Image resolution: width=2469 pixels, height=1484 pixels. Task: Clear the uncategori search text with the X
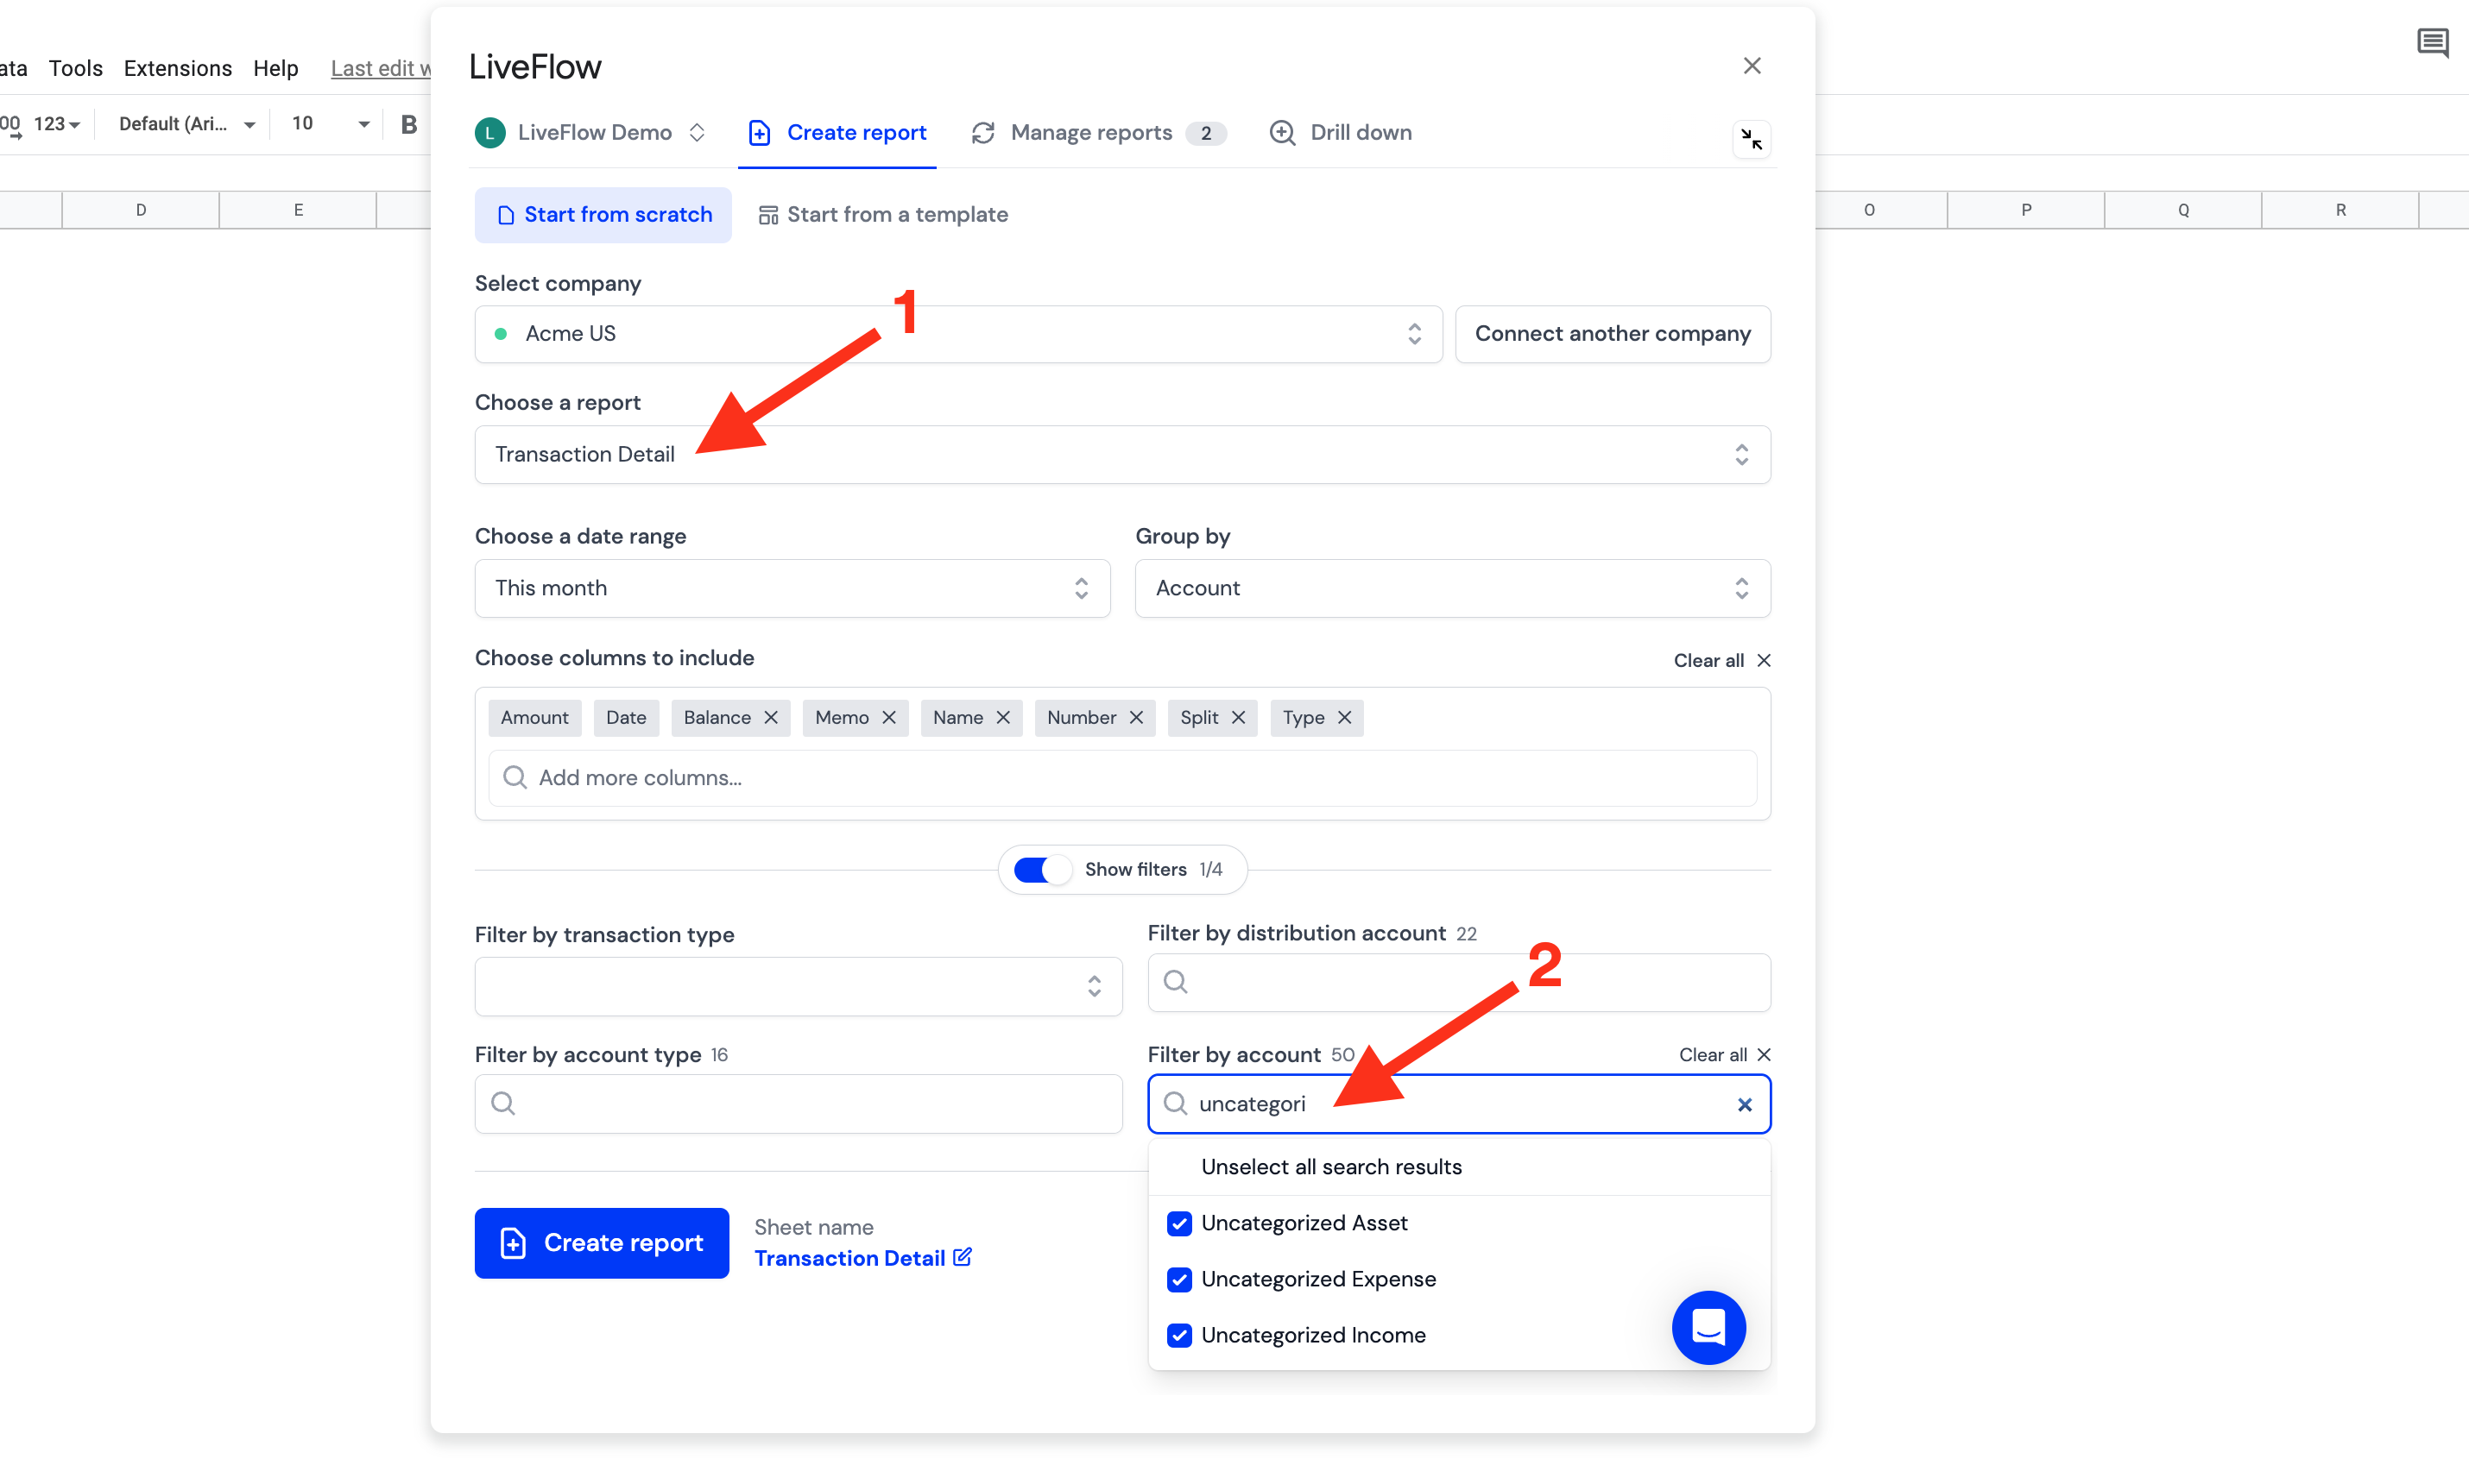coord(1744,1105)
